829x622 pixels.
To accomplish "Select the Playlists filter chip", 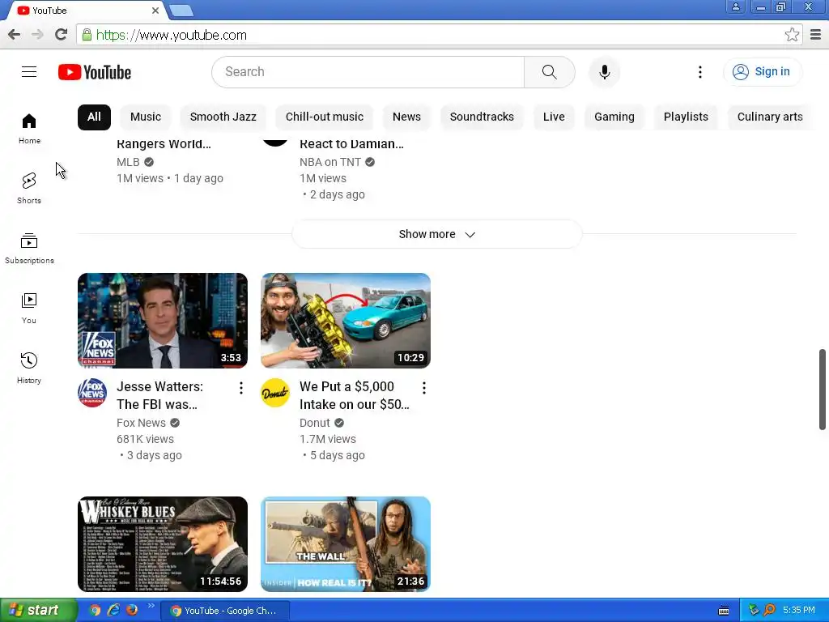I will (686, 117).
